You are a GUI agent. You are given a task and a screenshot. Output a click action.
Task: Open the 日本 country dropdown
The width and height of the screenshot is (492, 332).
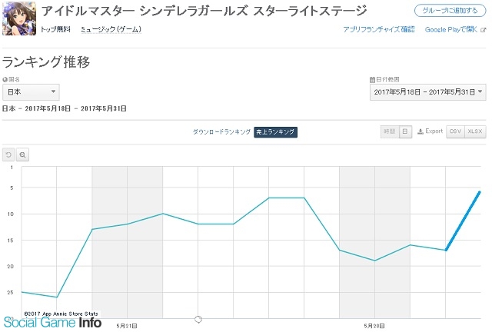tap(31, 92)
